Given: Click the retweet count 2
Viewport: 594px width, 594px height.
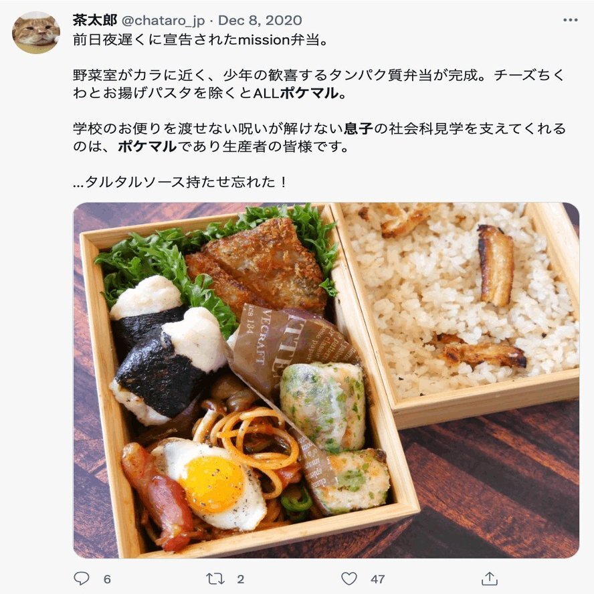Looking at the screenshot, I should coord(241,579).
